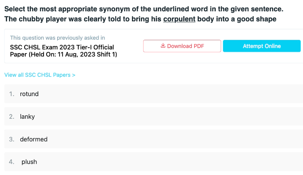Viewport: 303px width, 175px height.
Task: Select answer option plush
Action: (x=153, y=162)
